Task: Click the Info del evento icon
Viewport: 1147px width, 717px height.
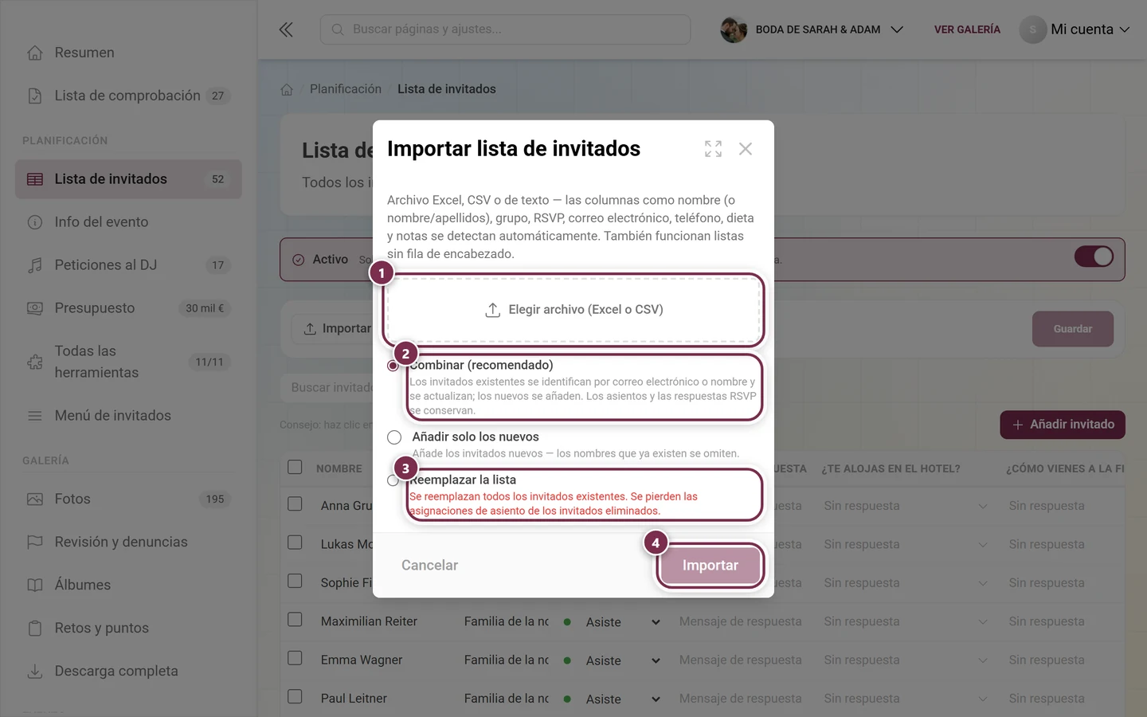Action: point(35,222)
